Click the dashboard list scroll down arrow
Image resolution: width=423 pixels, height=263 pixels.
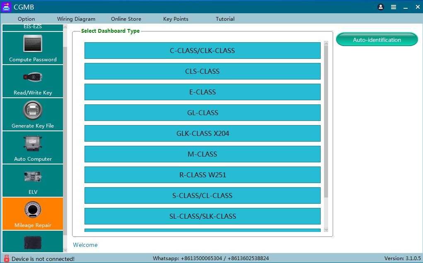(x=326, y=230)
